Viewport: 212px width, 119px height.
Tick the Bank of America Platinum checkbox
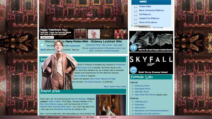[135, 10]
